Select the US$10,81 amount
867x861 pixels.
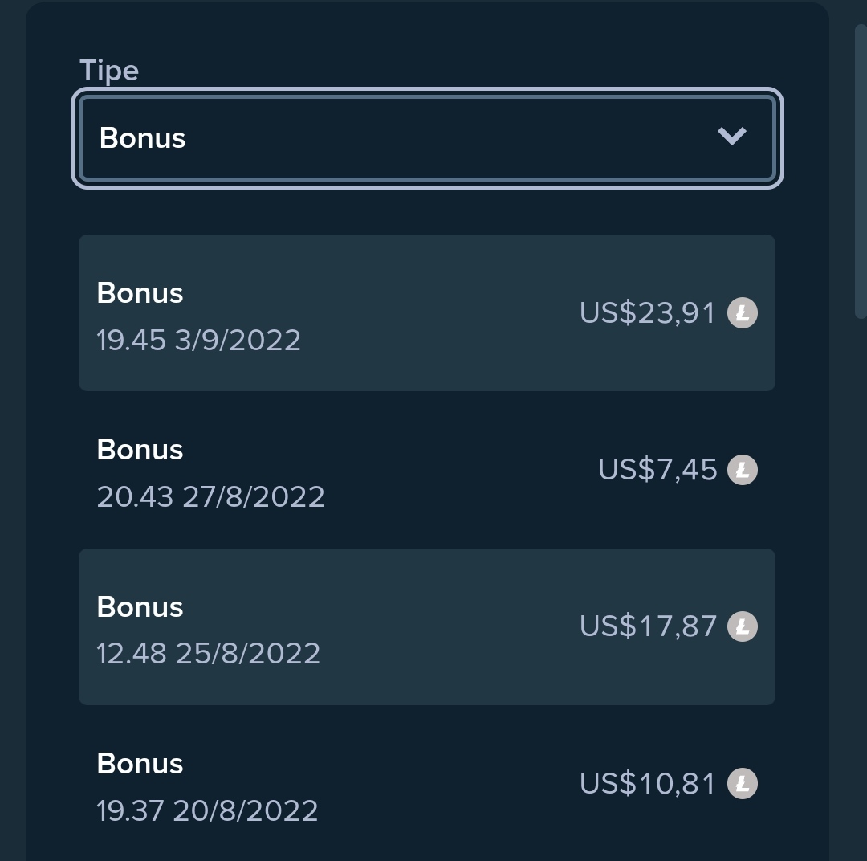647,784
